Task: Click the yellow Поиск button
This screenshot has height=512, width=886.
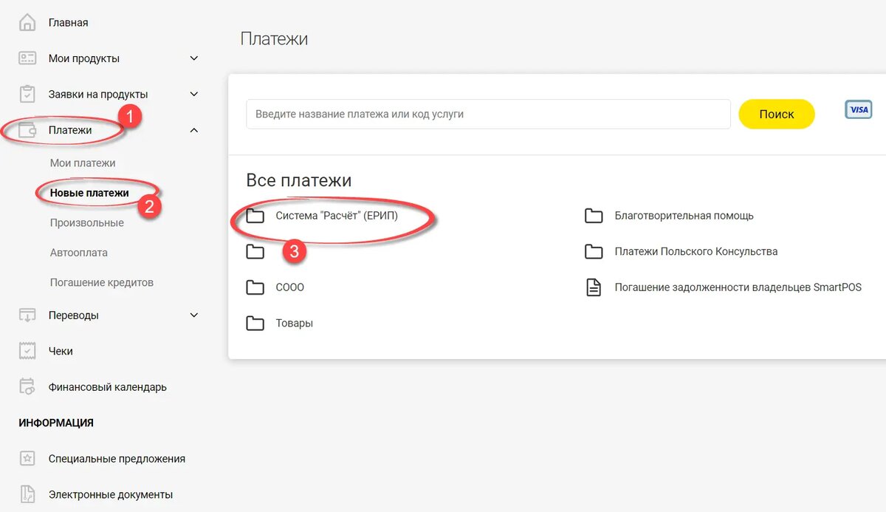Action: click(777, 114)
